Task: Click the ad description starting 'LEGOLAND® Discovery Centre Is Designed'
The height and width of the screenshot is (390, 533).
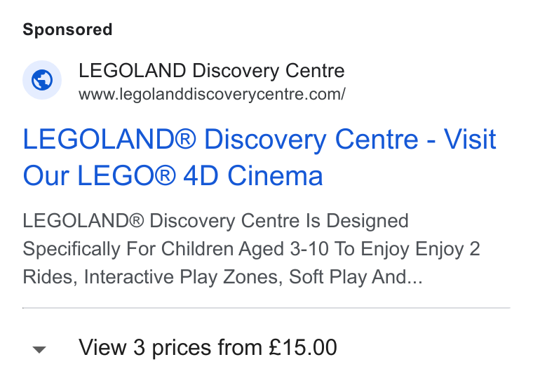Action: tap(251, 249)
